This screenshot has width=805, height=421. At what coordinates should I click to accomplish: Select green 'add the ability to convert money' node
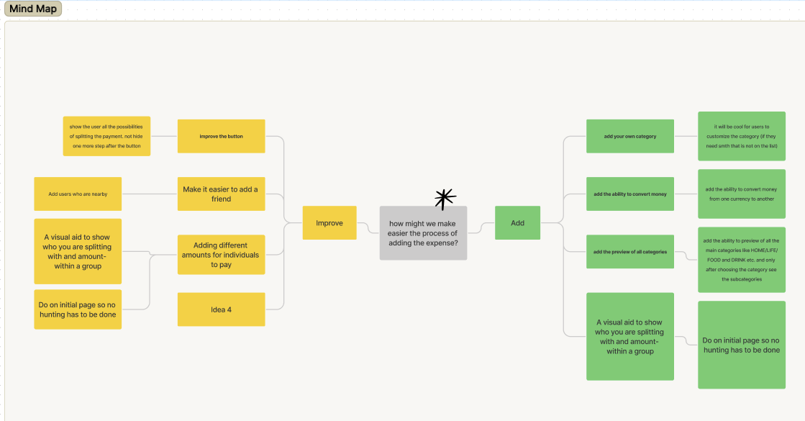pos(630,194)
